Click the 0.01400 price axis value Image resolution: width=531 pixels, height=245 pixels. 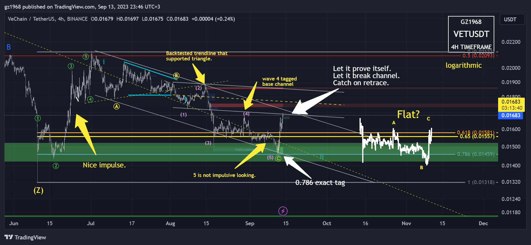(511, 166)
